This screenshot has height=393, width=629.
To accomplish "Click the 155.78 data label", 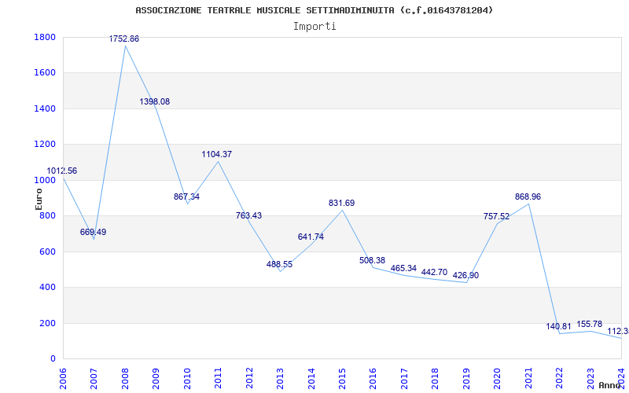I will [x=590, y=324].
